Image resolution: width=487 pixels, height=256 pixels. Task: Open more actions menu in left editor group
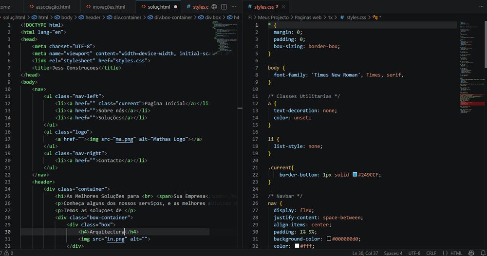click(234, 6)
